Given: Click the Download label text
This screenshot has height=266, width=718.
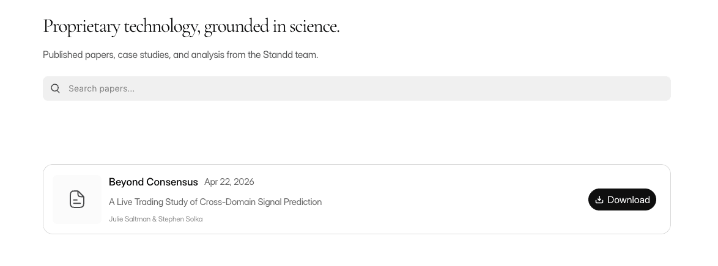Looking at the screenshot, I should pos(628,199).
